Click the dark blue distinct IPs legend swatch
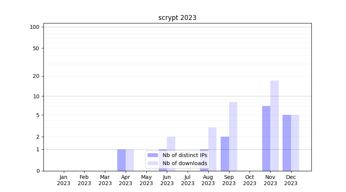 tap(153, 155)
